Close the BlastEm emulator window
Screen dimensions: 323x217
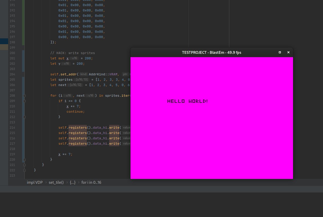288,52
